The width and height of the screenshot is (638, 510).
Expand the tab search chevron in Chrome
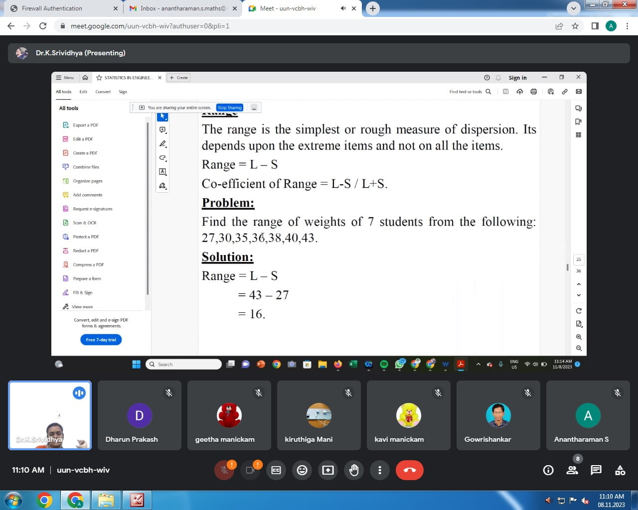(x=574, y=8)
